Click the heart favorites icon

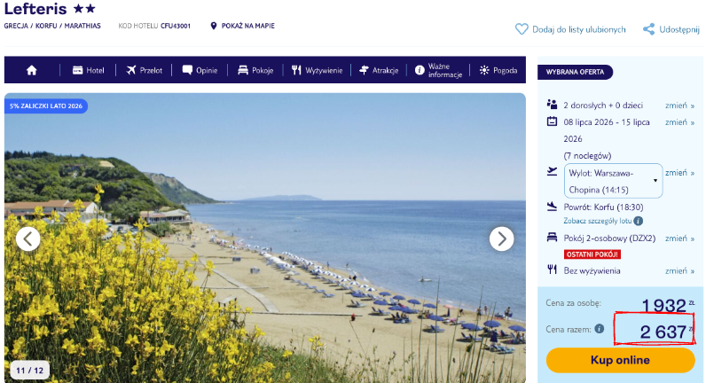click(522, 29)
